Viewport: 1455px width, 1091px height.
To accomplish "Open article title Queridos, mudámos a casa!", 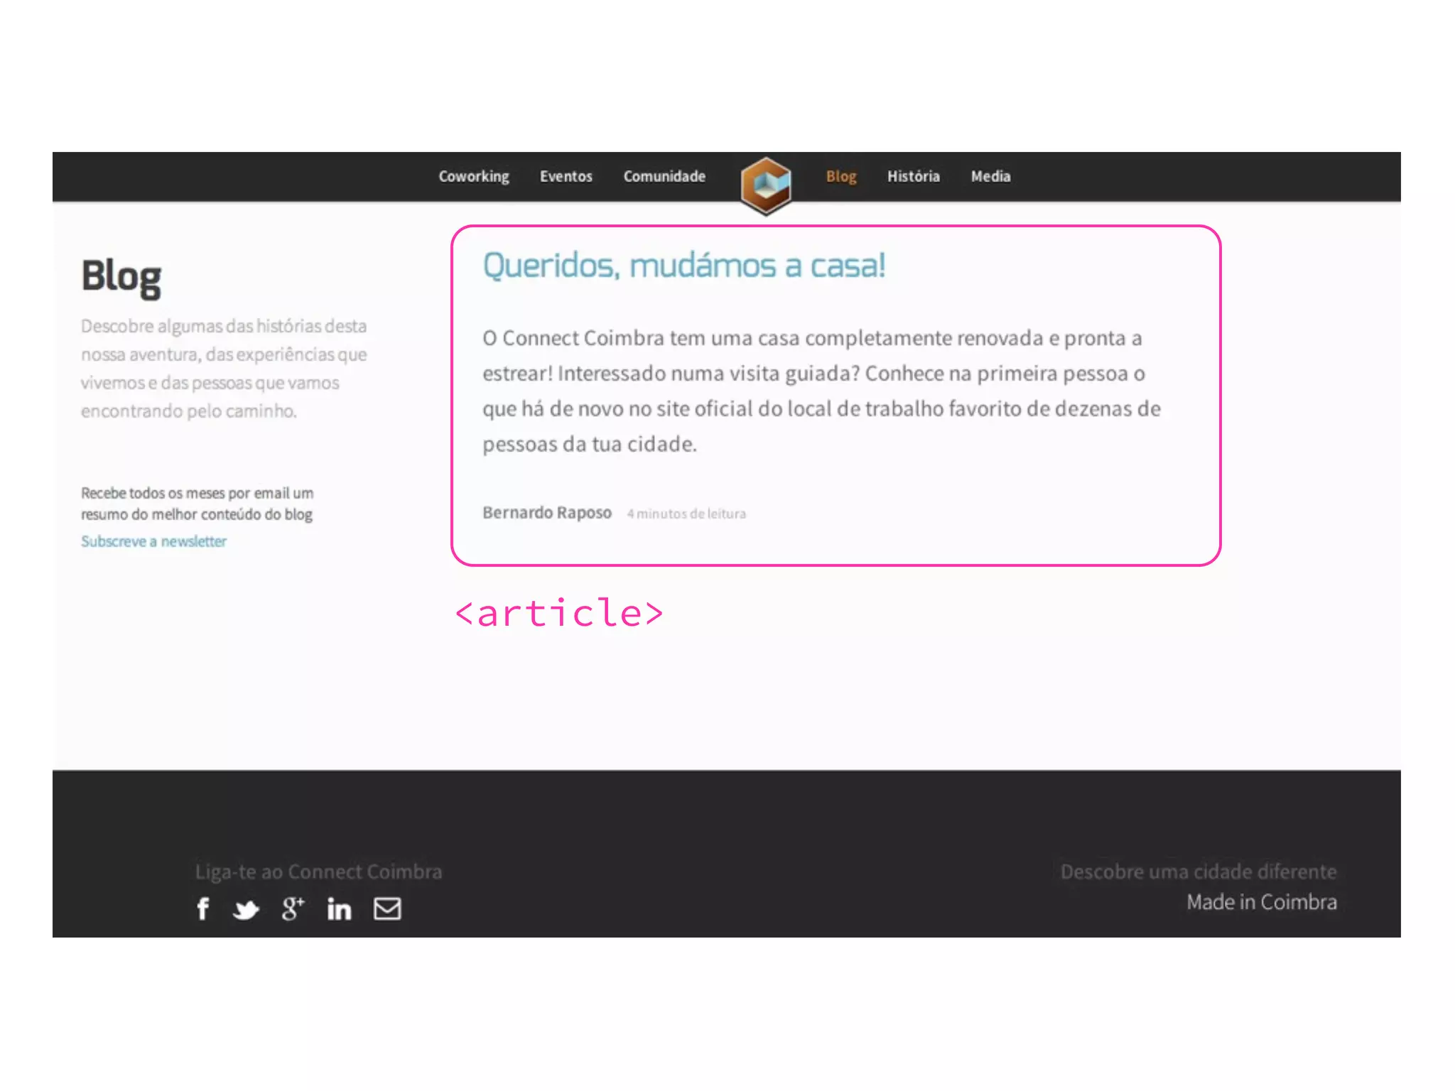I will tap(683, 266).
